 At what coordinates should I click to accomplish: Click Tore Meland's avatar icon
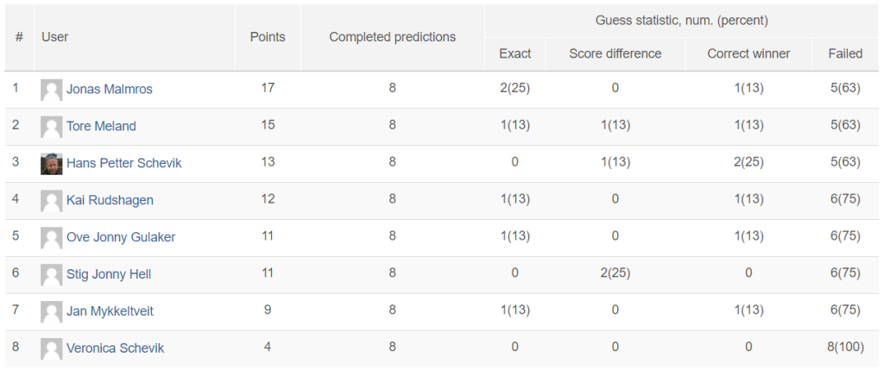pos(51,127)
